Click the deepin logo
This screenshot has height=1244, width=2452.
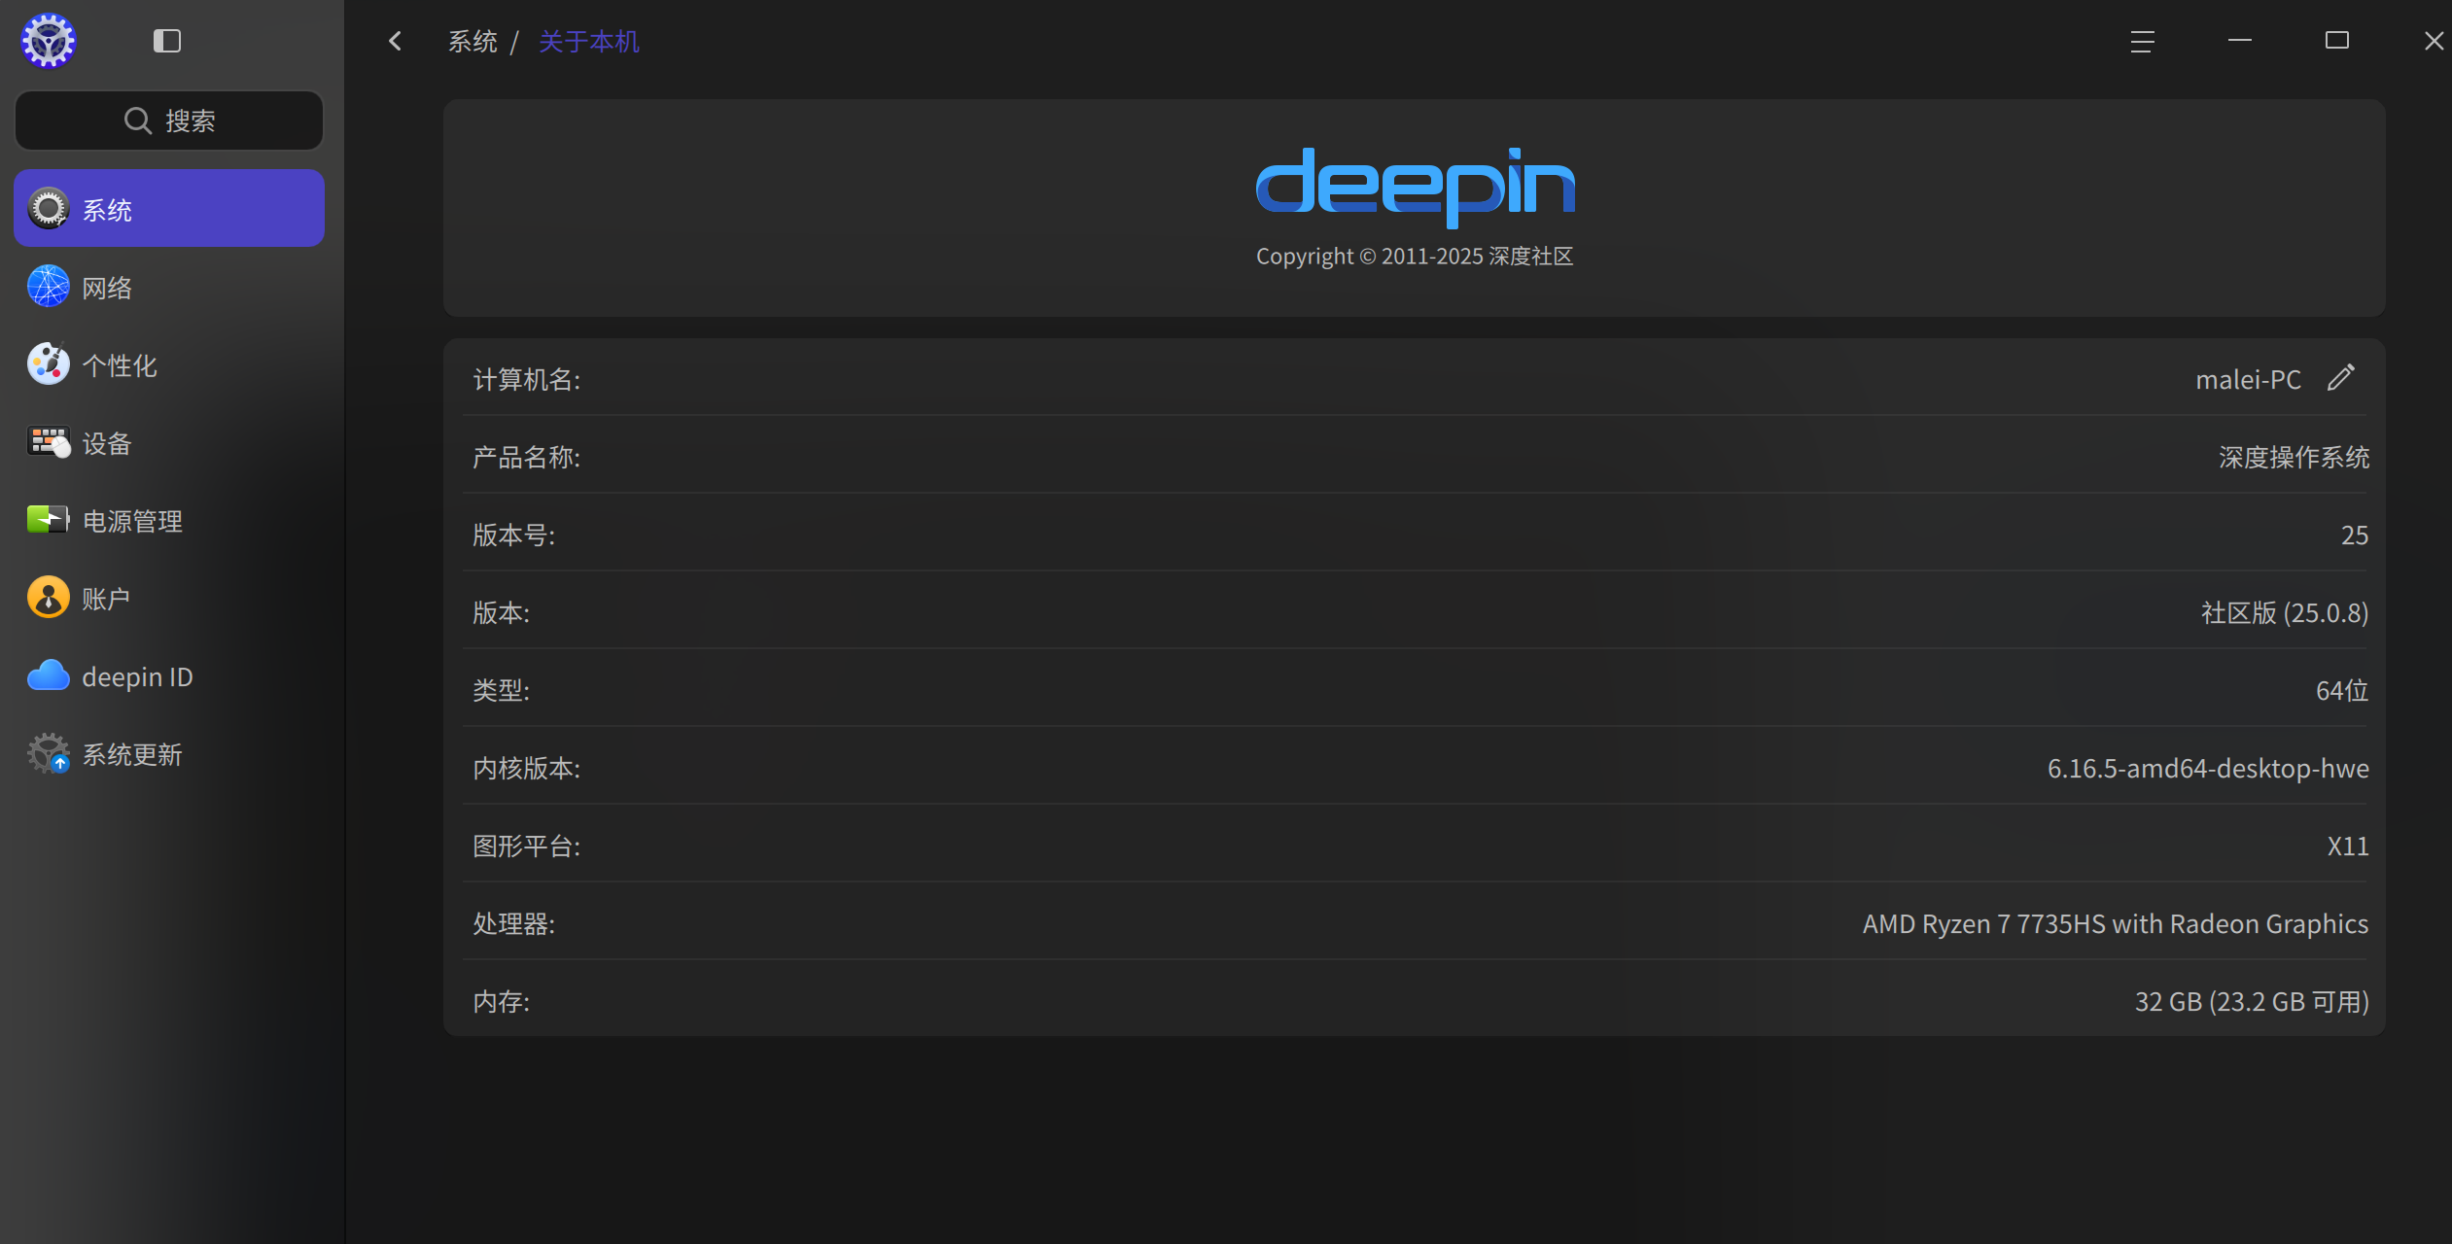pyautogui.click(x=1416, y=187)
